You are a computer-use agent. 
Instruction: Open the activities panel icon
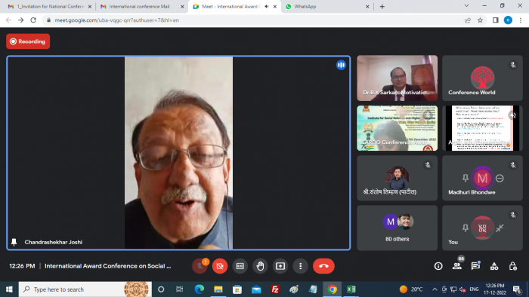tap(494, 266)
